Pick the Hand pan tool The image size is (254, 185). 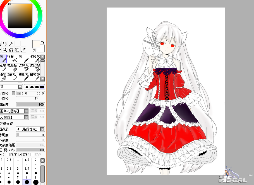[x=17, y=50]
